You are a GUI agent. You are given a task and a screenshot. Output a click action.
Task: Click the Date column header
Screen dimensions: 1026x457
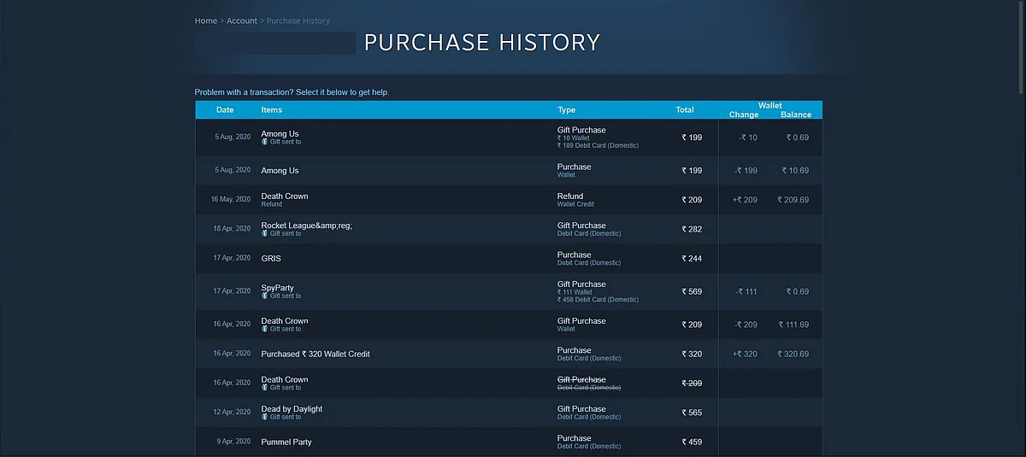click(225, 109)
